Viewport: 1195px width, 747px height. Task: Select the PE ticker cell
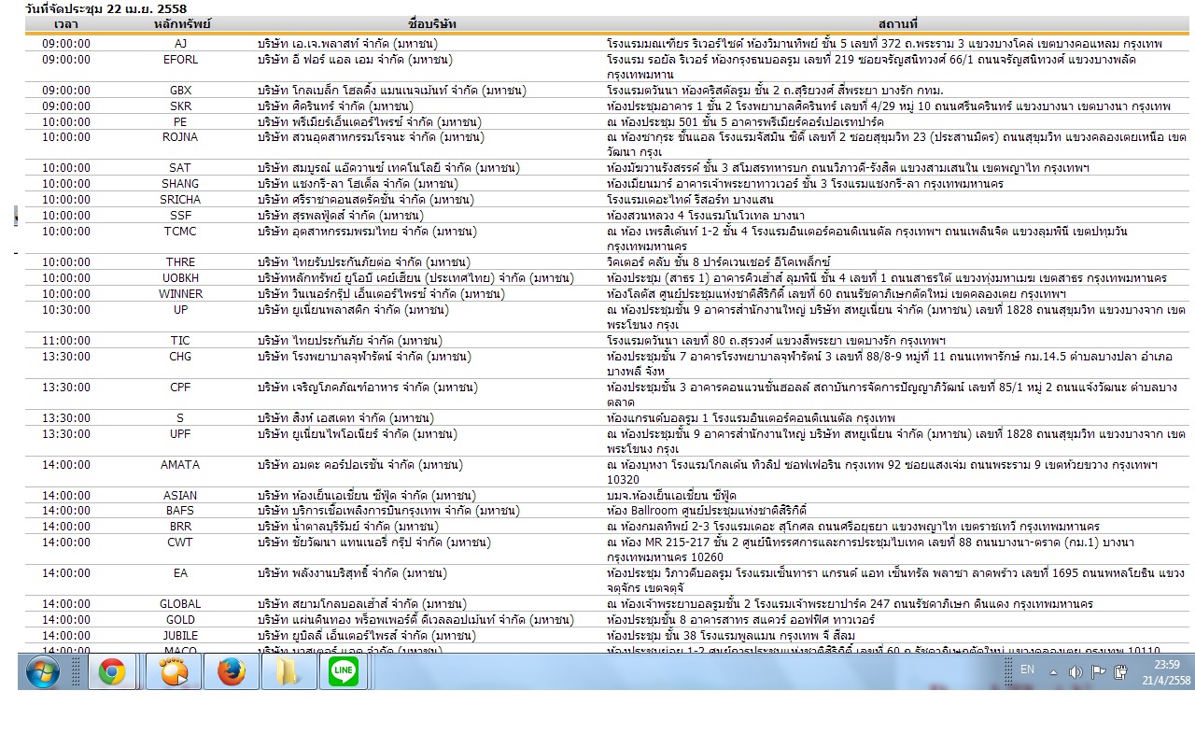click(181, 122)
